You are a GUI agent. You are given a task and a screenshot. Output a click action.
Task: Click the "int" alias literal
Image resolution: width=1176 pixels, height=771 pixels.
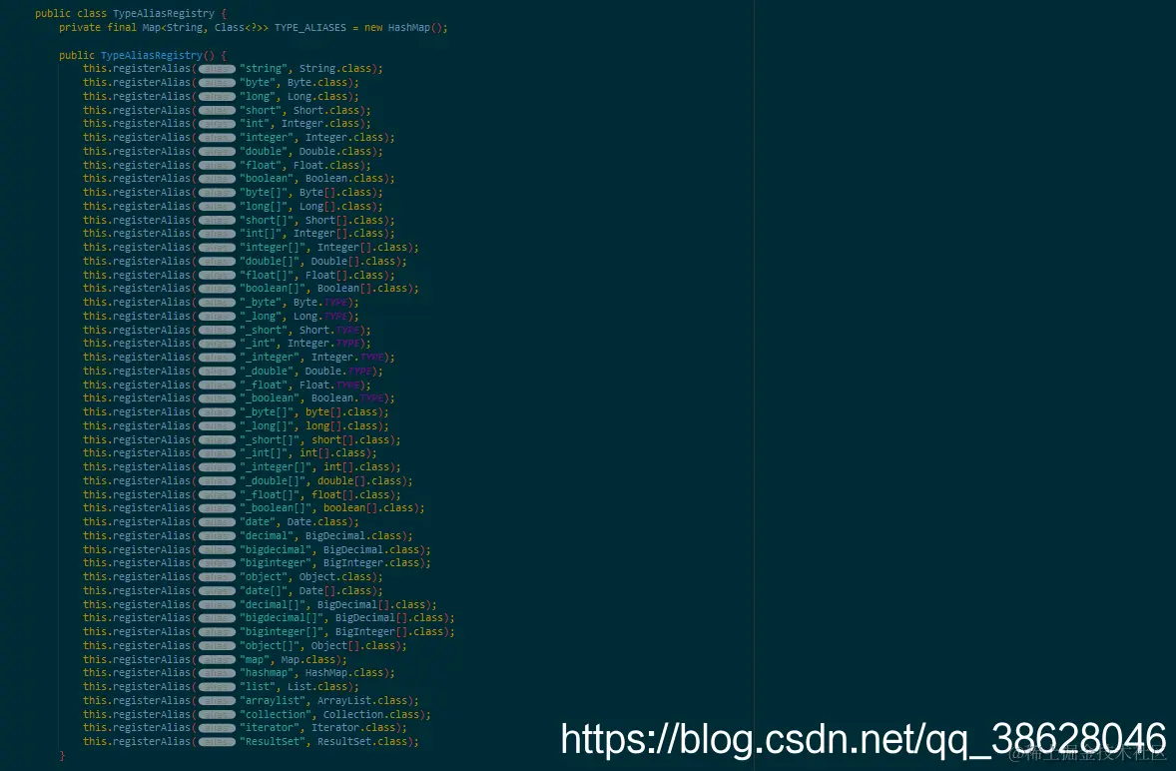[255, 124]
